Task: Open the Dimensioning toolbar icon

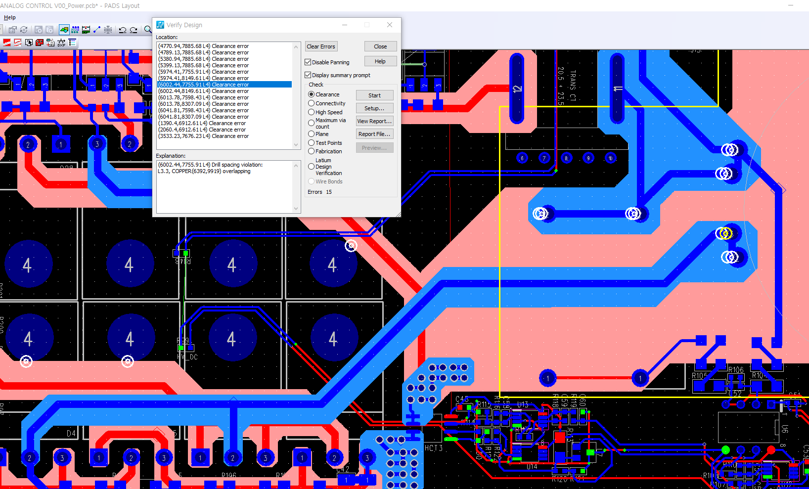Action: point(86,30)
